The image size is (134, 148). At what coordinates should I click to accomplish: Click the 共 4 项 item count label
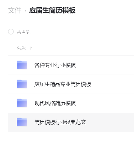pyautogui.click(x=24, y=32)
